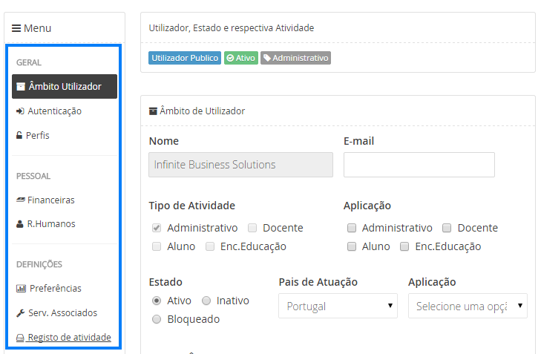Check the Docente box under Aplicação

click(x=447, y=228)
